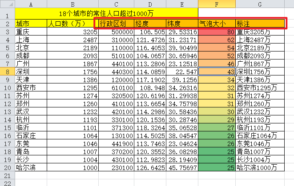Click label cell '哈尔滨1000万'
294x186 pixels.
click(x=260, y=167)
